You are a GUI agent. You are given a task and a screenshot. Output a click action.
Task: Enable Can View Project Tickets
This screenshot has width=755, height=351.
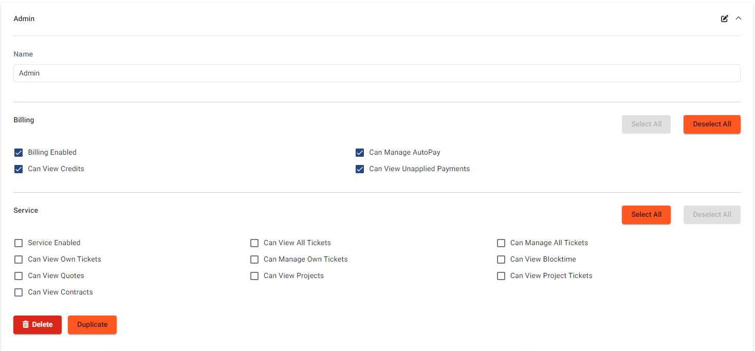pos(501,276)
